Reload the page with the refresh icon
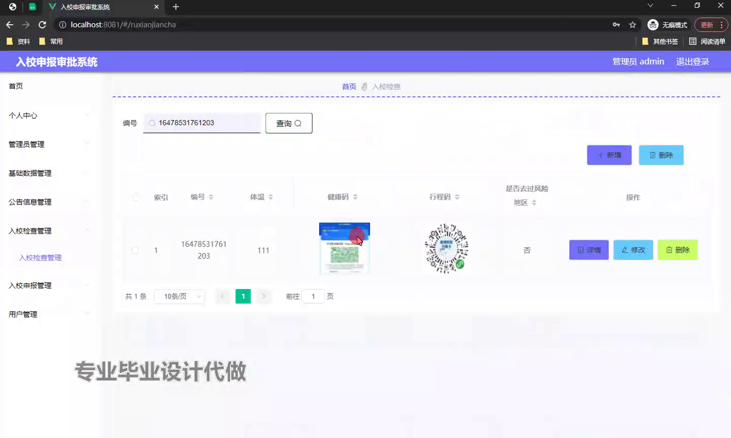This screenshot has height=438, width=731. 42,24
